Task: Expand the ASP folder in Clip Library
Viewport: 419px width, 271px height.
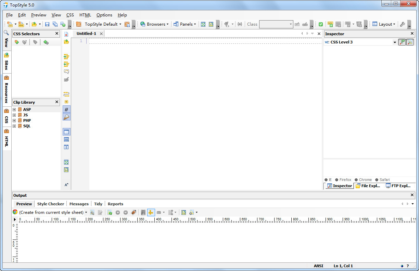Action: 14,109
